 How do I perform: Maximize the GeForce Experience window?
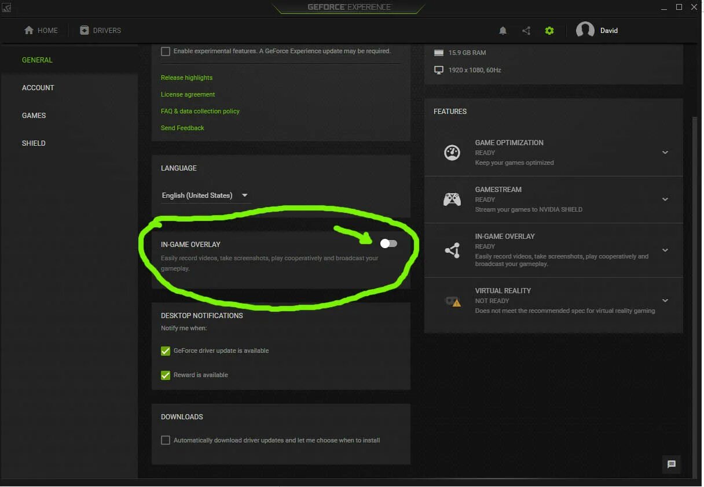(679, 7)
